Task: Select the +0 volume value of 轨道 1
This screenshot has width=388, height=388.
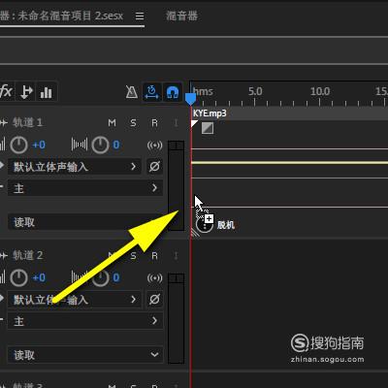Action: [39, 145]
